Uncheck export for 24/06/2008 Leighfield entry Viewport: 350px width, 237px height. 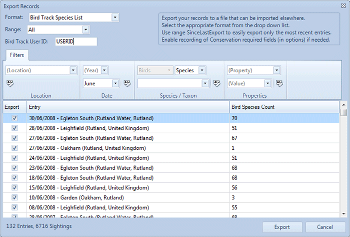(x=14, y=158)
